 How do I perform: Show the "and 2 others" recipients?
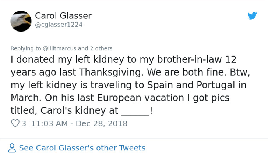pos(95,48)
